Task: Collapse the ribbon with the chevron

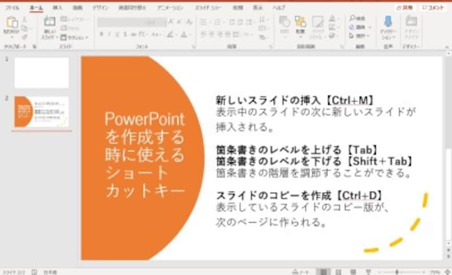Action: click(x=447, y=47)
